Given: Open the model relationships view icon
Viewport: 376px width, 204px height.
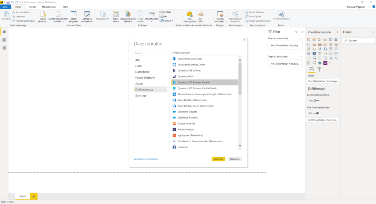Looking at the screenshot, I should [x=4, y=48].
